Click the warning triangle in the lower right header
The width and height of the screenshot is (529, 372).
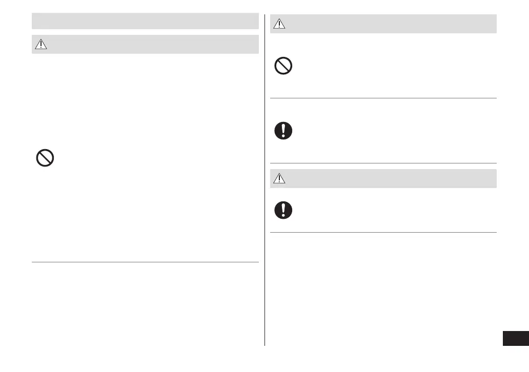coord(280,179)
